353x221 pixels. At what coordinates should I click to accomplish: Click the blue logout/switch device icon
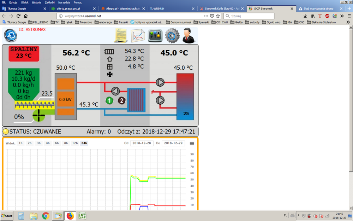(x=10, y=35)
